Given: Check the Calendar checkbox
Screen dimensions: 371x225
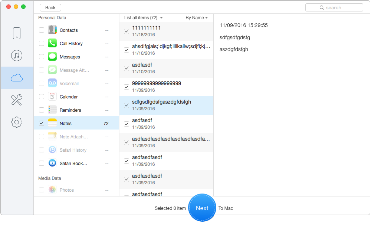Looking at the screenshot, I should coord(42,97).
